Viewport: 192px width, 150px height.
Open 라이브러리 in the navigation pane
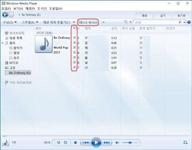click(x=15, y=33)
